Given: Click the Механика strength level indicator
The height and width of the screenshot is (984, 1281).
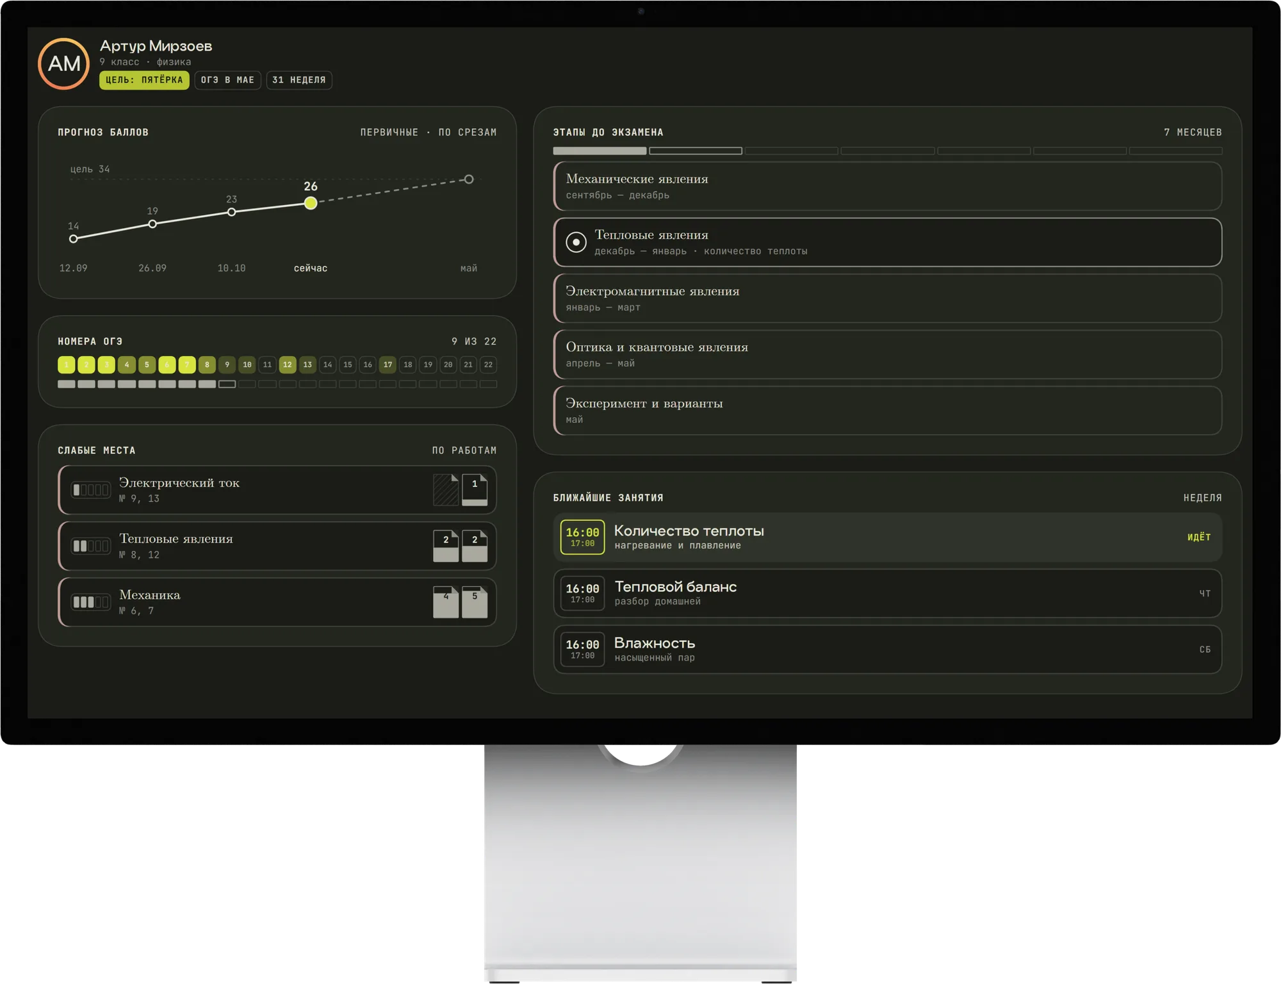Looking at the screenshot, I should tap(90, 602).
